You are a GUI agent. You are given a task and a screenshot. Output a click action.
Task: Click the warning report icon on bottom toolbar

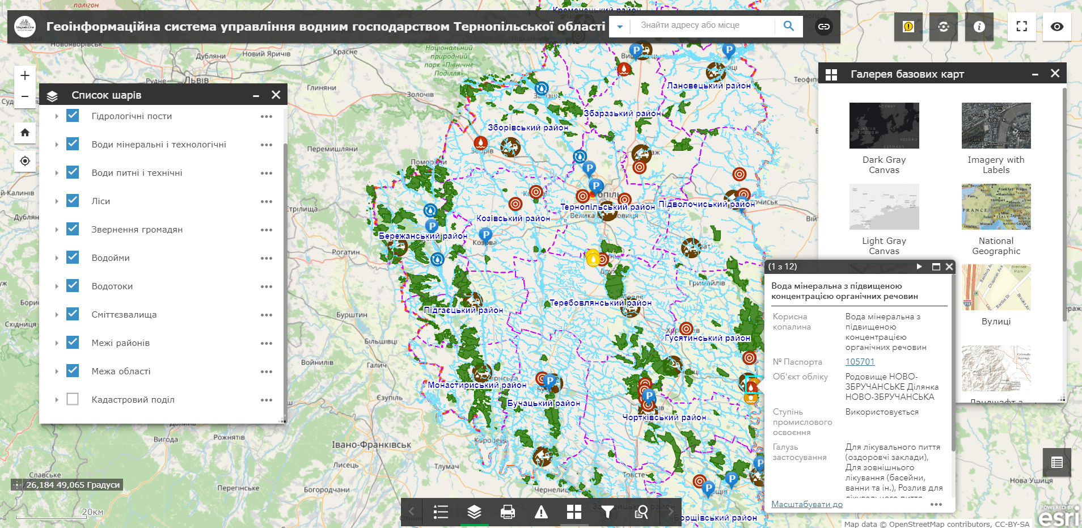[542, 511]
